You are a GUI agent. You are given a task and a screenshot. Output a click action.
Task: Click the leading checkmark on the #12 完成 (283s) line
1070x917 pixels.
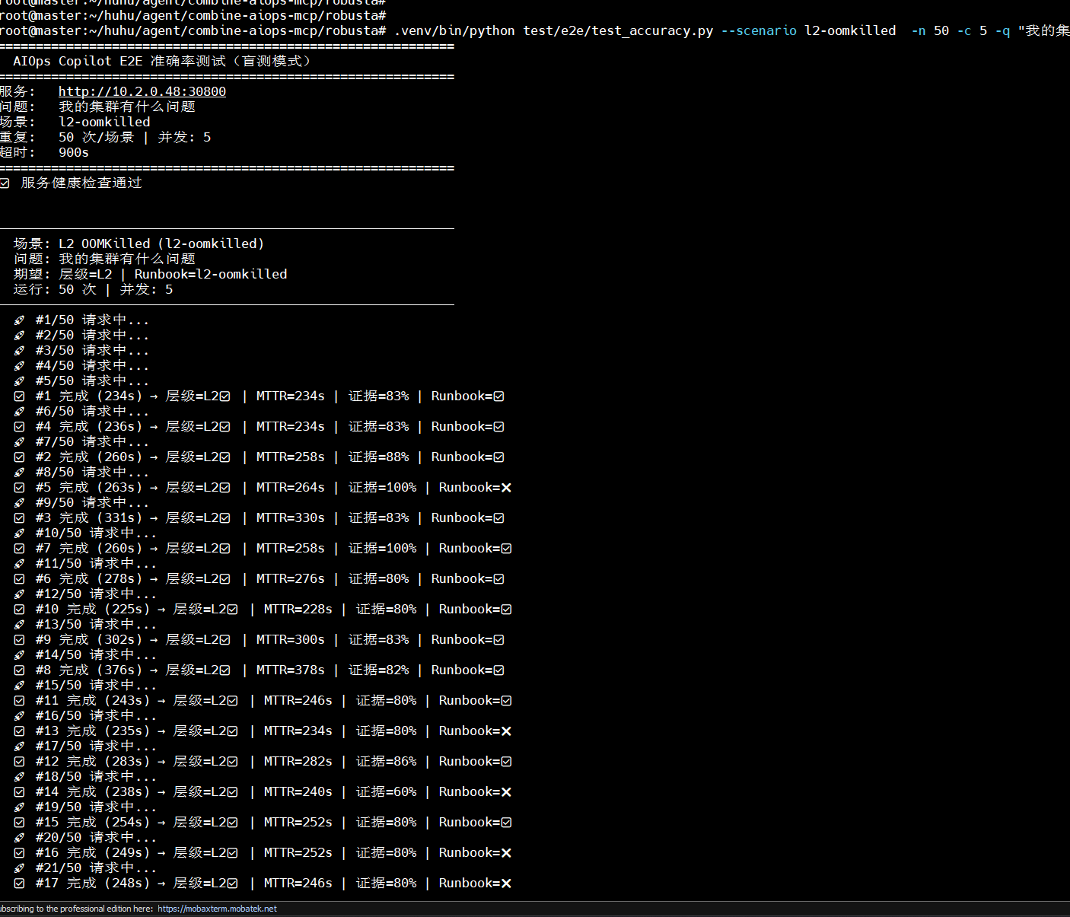click(19, 762)
